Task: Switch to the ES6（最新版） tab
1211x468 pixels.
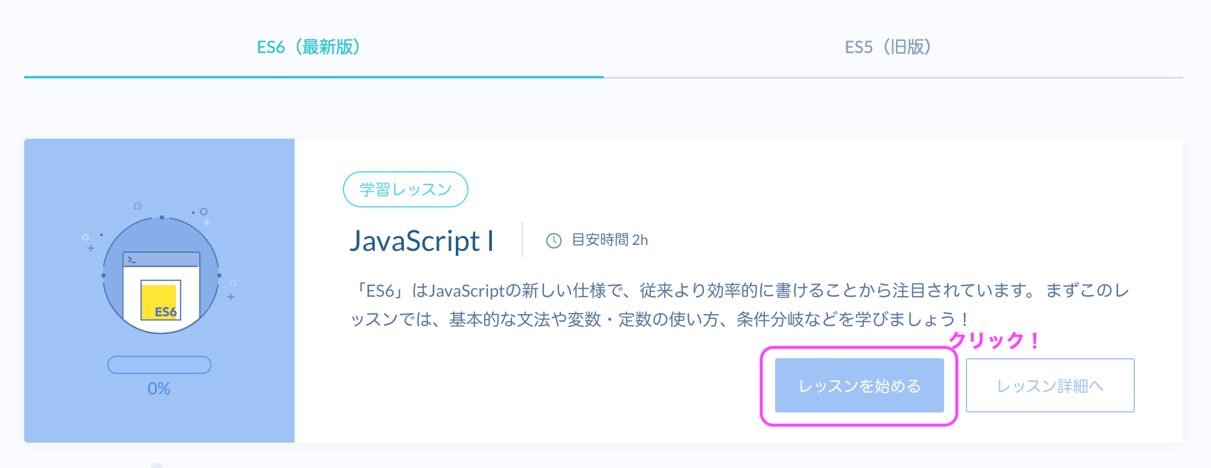Action: (308, 47)
